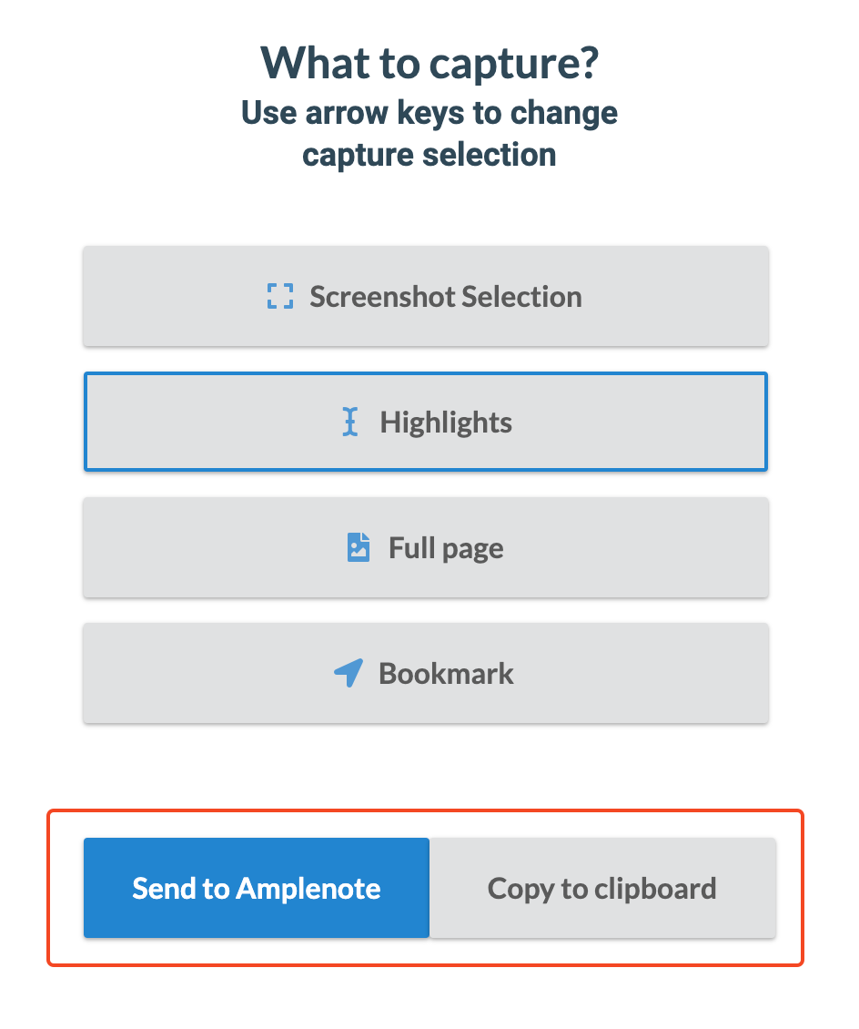Click the dashed-square Screenshot Selection icon
The image size is (859, 1029).
coord(280,296)
